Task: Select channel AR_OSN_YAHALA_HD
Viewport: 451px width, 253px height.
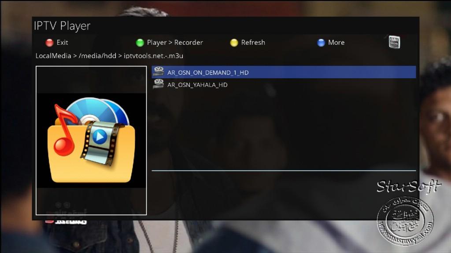Action: (284, 85)
